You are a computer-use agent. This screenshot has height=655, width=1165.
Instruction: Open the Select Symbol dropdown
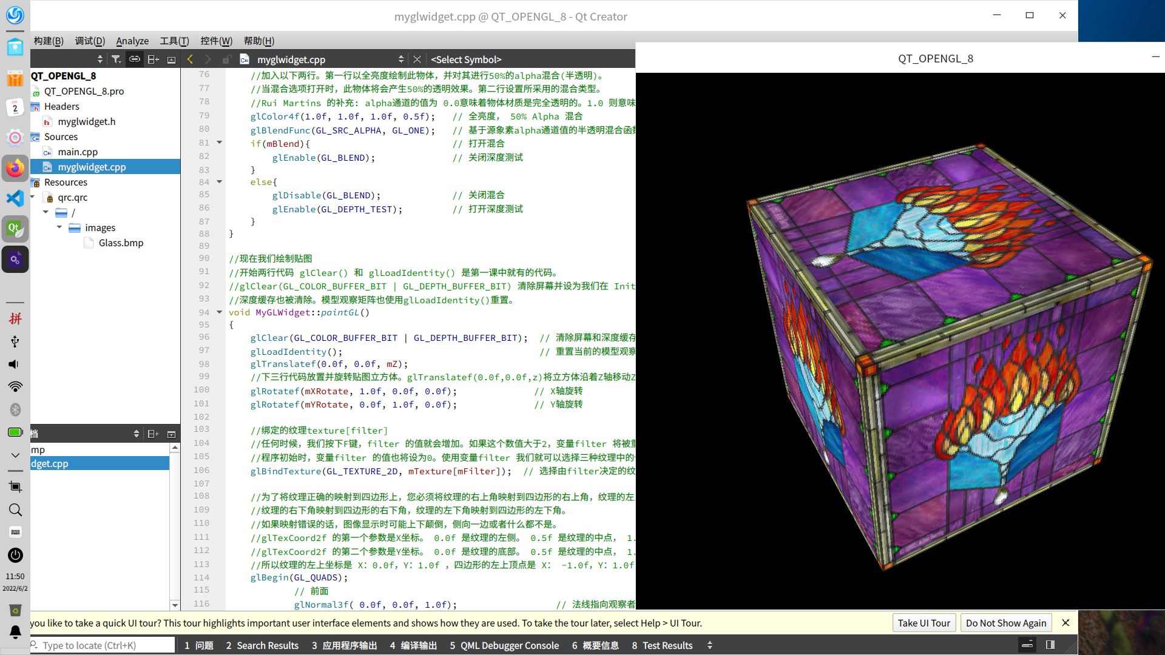[466, 59]
